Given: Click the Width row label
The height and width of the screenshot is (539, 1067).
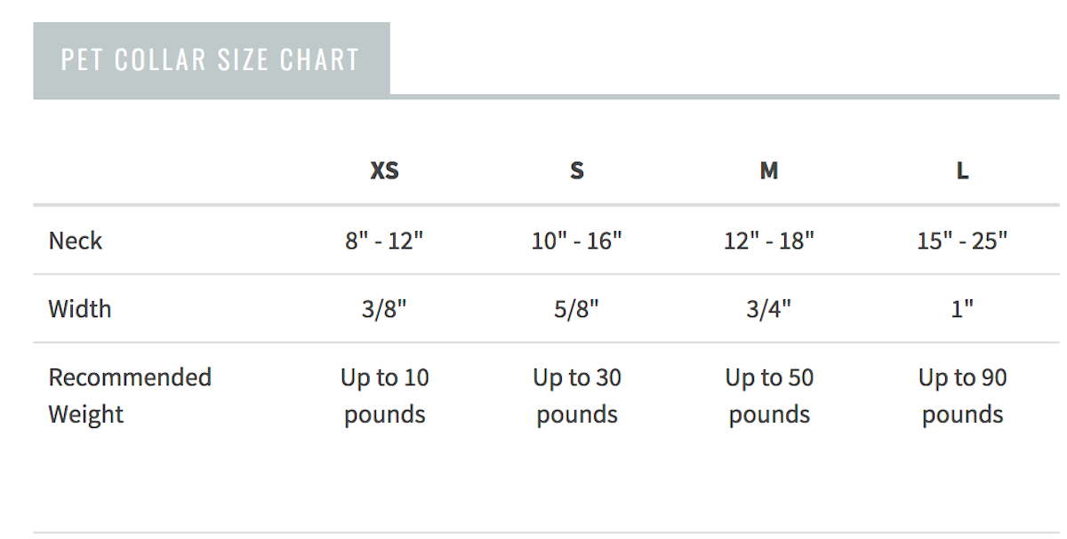Looking at the screenshot, I should point(80,309).
